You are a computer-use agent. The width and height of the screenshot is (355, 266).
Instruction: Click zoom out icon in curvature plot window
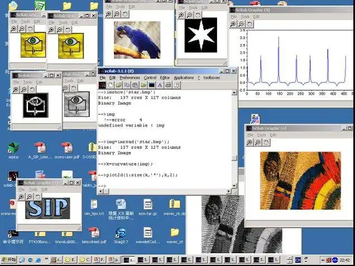(x=241, y=24)
